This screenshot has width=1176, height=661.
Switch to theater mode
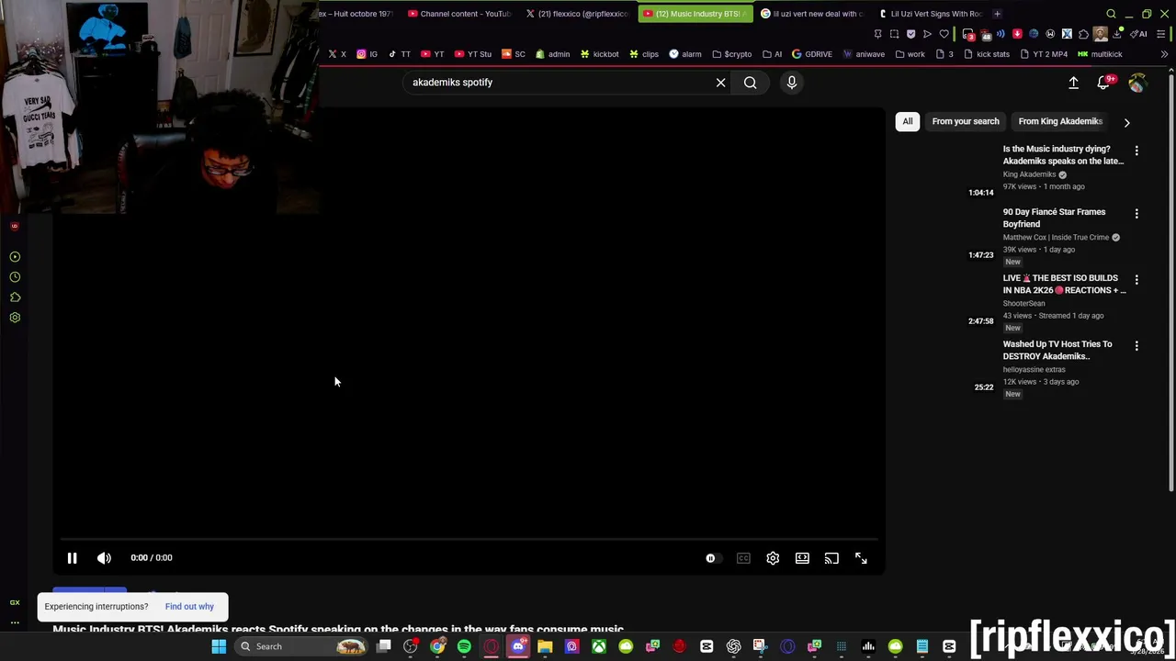(802, 558)
